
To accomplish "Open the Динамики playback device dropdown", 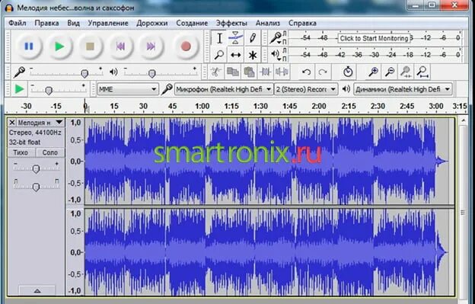I will point(403,89).
